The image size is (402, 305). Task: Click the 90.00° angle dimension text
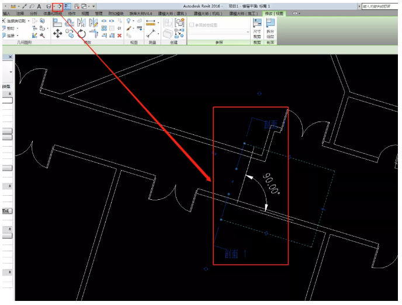(x=272, y=184)
